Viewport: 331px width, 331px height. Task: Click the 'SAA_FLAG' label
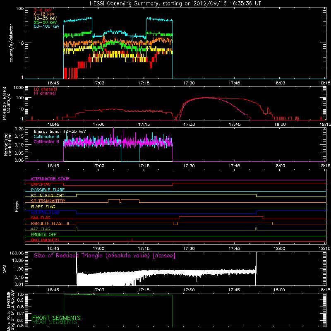point(41,218)
